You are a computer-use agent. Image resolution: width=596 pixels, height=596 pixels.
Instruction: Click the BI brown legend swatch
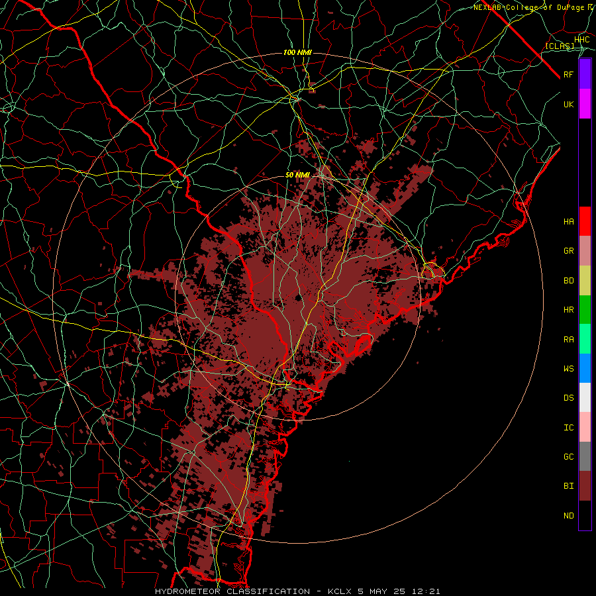click(585, 486)
